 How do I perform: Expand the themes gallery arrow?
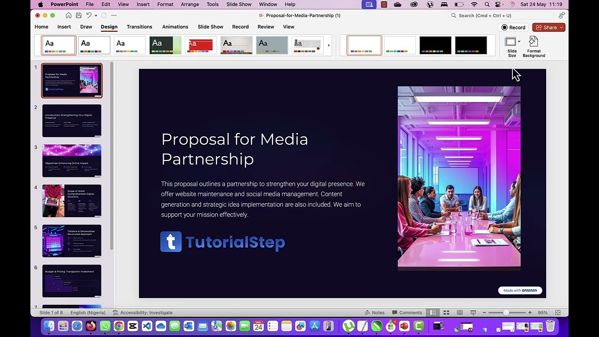(329, 45)
